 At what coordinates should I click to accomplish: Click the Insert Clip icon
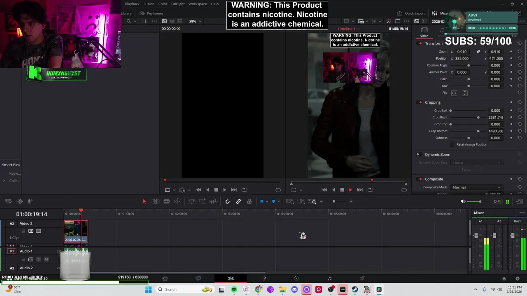tap(191, 201)
